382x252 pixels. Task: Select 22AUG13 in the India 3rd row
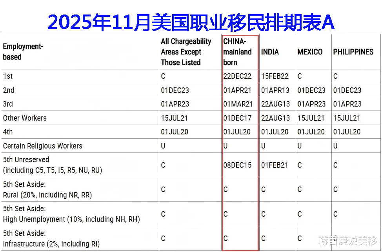tap(276, 104)
